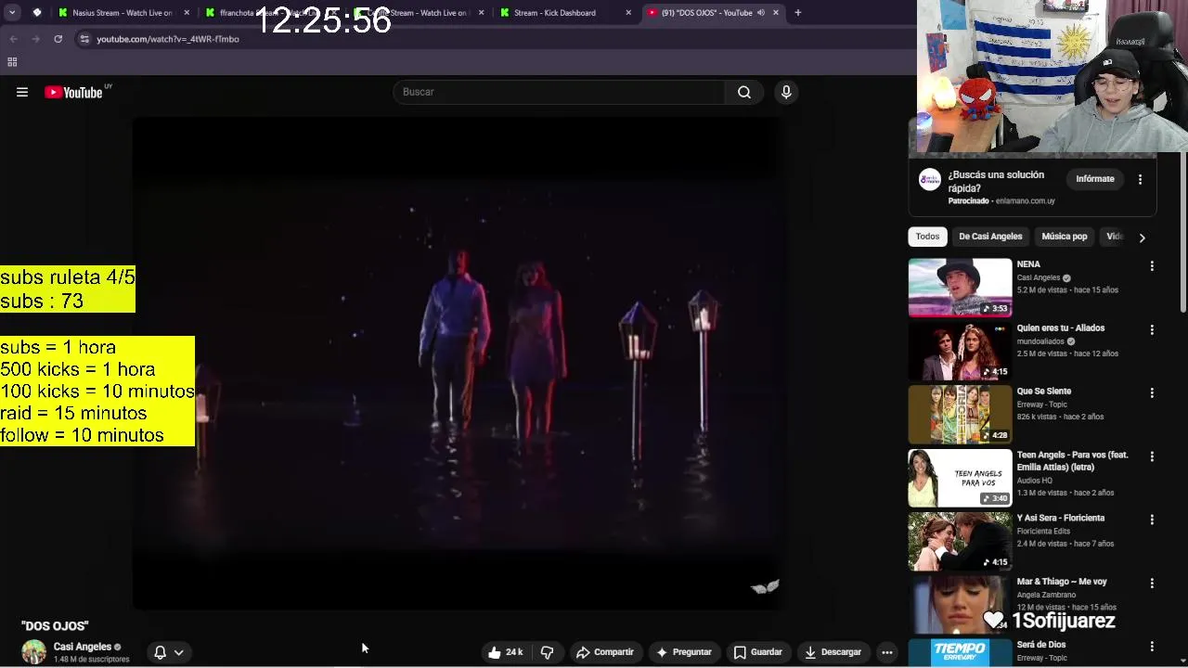
Task: View site information icon in address bar
Action: [84, 39]
